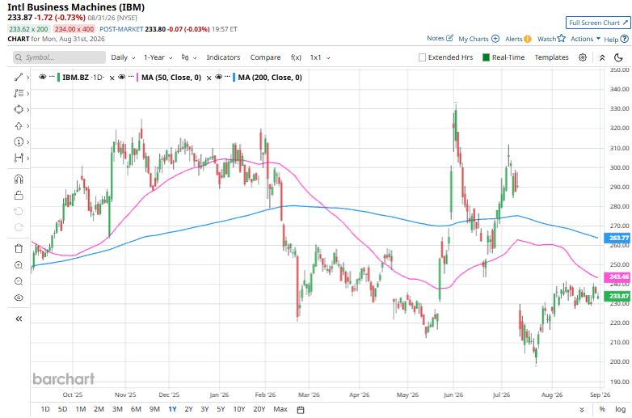The width and height of the screenshot is (632, 418).
Task: Open the calendar date range icon
Action: pos(301,410)
